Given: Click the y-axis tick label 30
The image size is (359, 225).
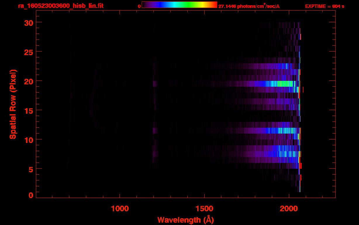Looking at the screenshot, I should (x=29, y=23).
